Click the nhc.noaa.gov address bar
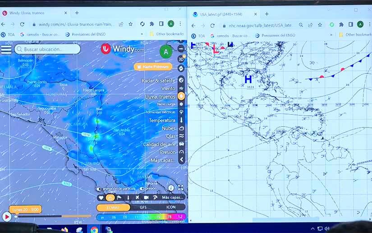372x233 pixels. tap(260, 25)
